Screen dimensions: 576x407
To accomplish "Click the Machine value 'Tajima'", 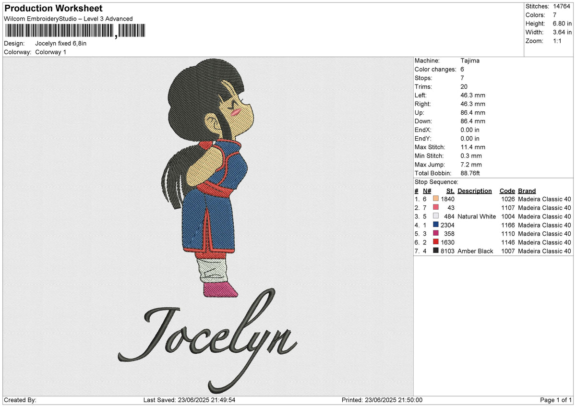I will [470, 60].
